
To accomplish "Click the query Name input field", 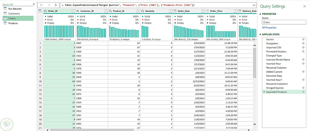I will tap(284, 22).
